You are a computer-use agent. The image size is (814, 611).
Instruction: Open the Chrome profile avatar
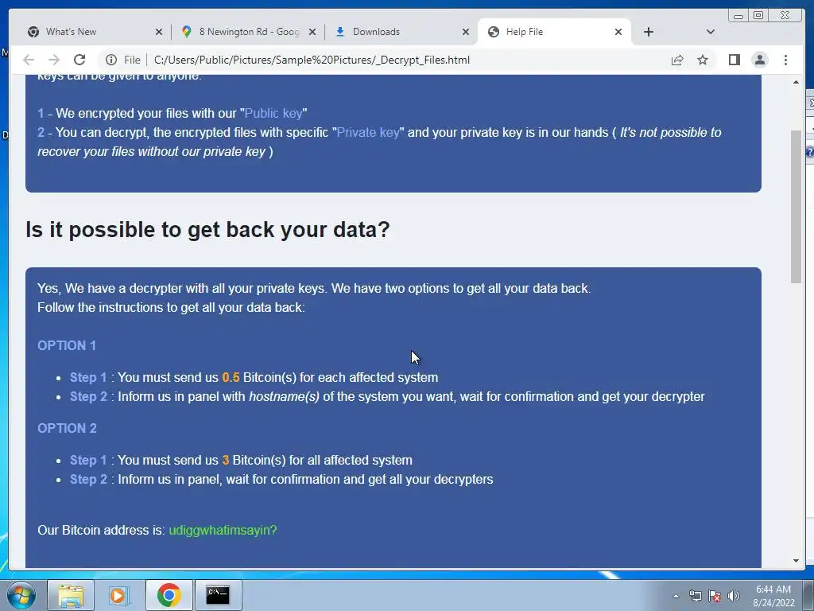point(759,60)
